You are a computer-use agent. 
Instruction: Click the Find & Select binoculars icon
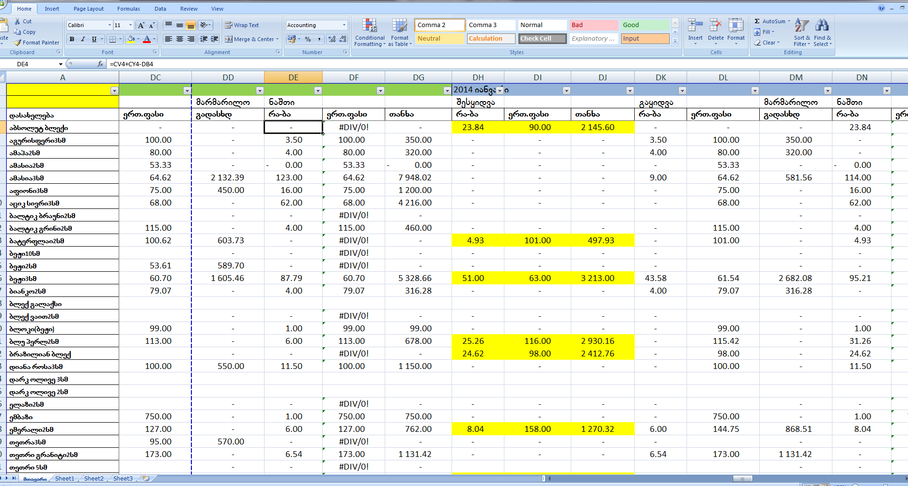(x=822, y=26)
